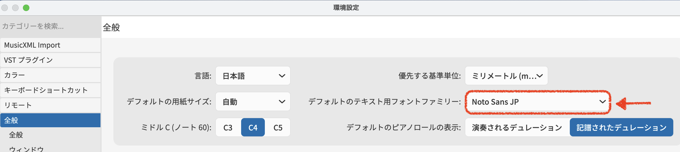Screen dimensions: 680x152
Task: Set middle C to C3
Action: [228, 128]
